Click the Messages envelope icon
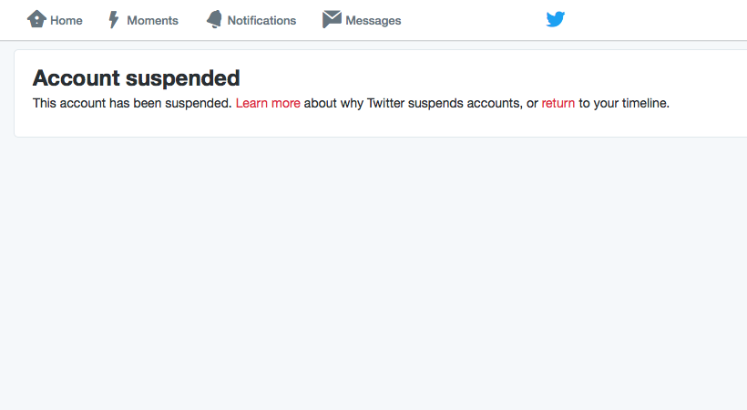 [332, 19]
